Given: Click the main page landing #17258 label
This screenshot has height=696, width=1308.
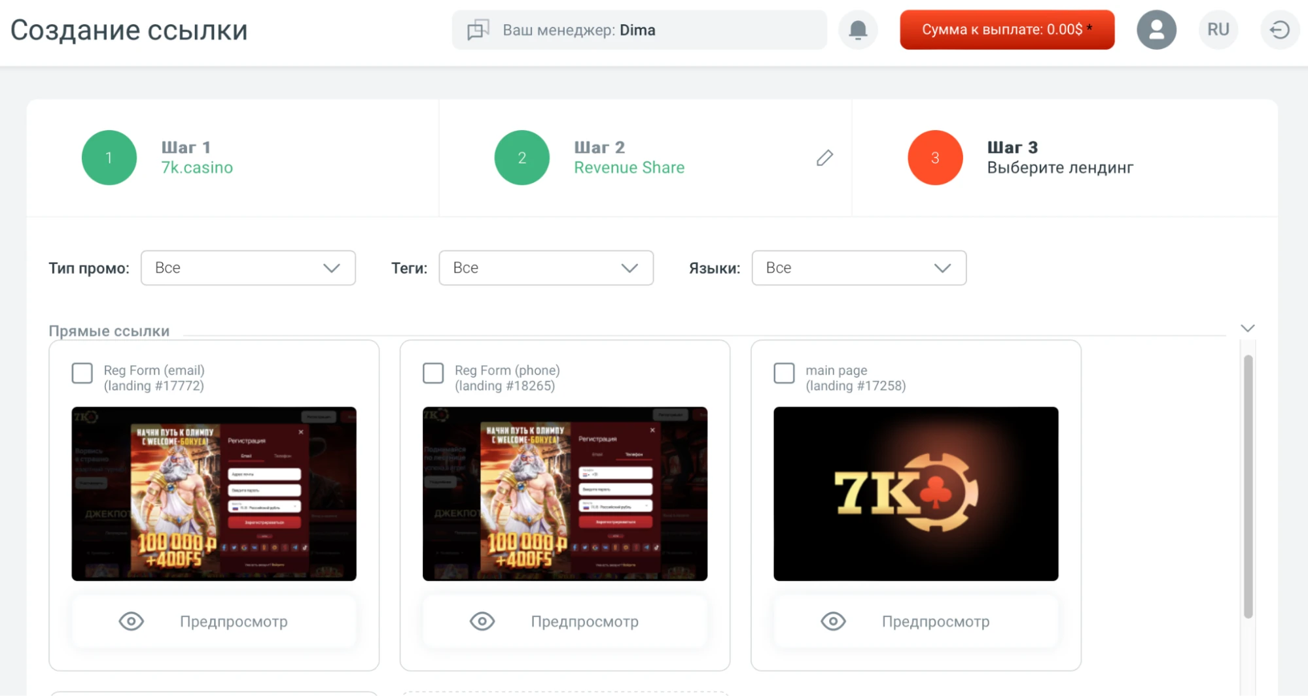Looking at the screenshot, I should click(x=855, y=378).
